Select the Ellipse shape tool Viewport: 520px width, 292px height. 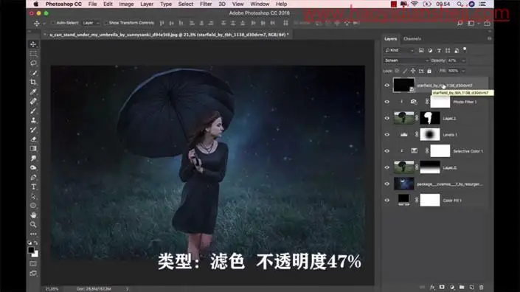(33, 206)
